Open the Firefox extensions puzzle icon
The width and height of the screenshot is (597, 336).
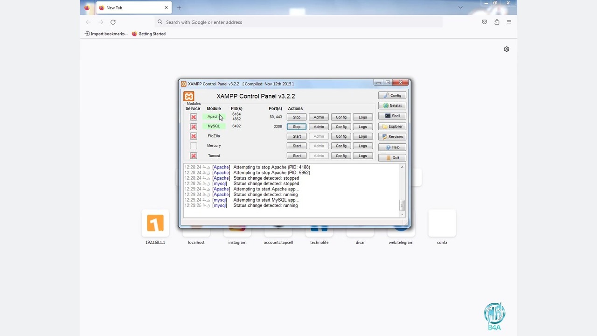click(497, 22)
